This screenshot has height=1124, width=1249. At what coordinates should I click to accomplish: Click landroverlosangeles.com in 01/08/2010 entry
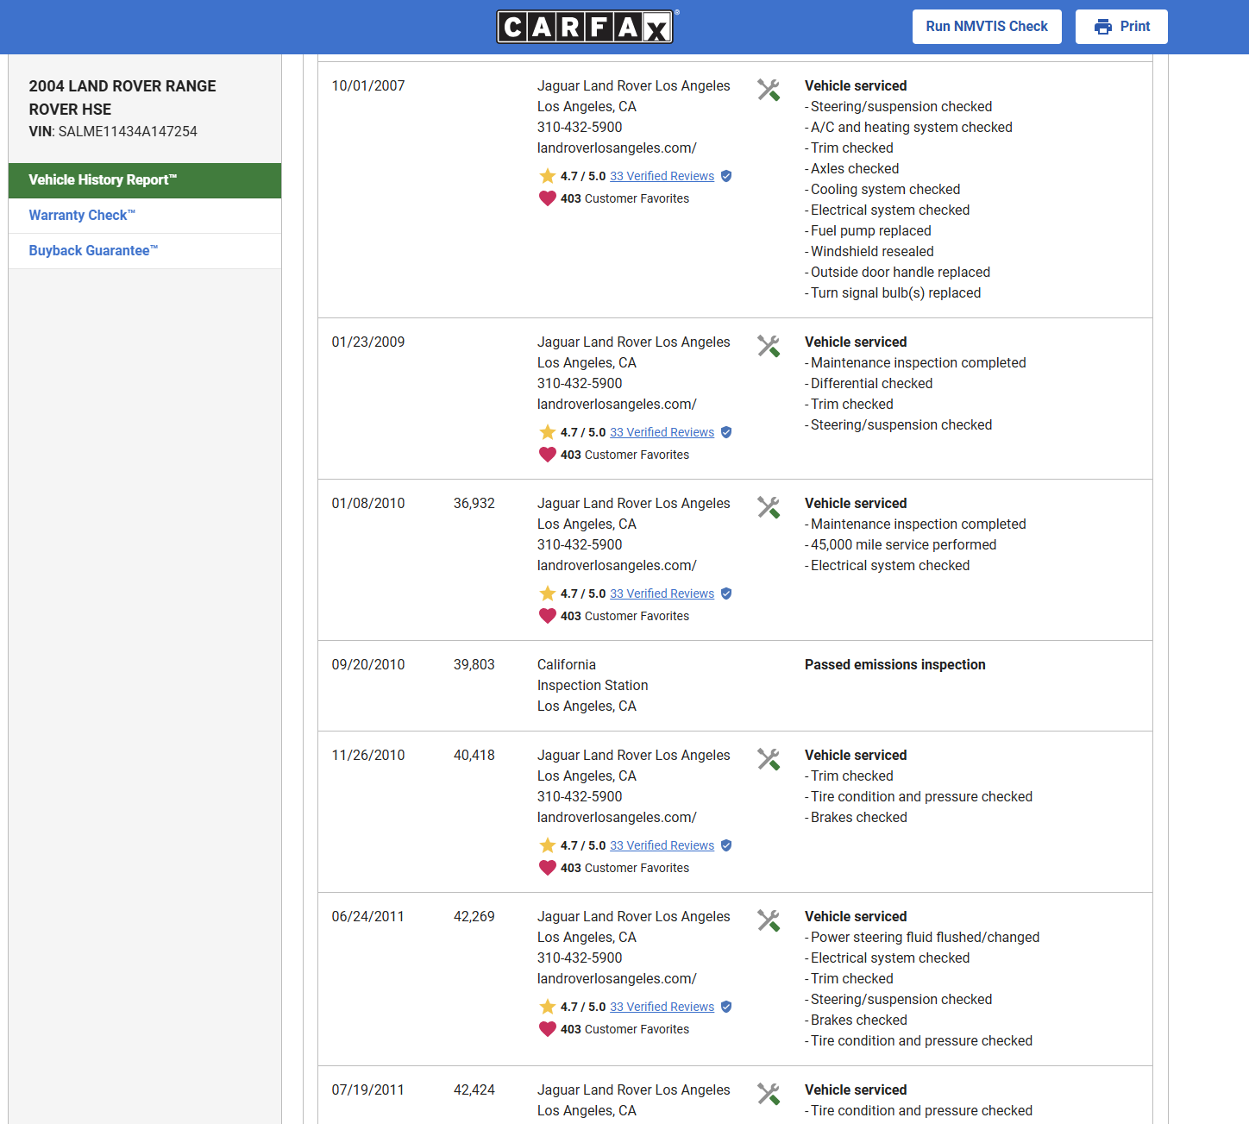pos(617,566)
